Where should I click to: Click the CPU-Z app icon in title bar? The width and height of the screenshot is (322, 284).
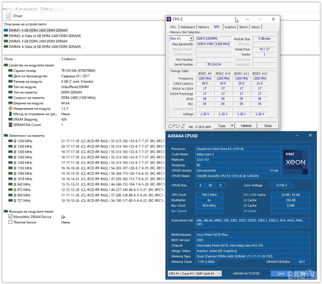pos(169,19)
